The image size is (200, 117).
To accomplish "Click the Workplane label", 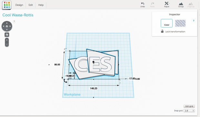I will pos(72,94).
